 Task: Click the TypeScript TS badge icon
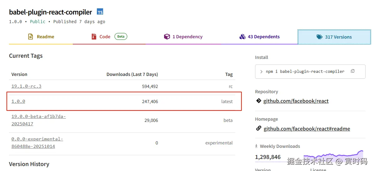(x=100, y=12)
